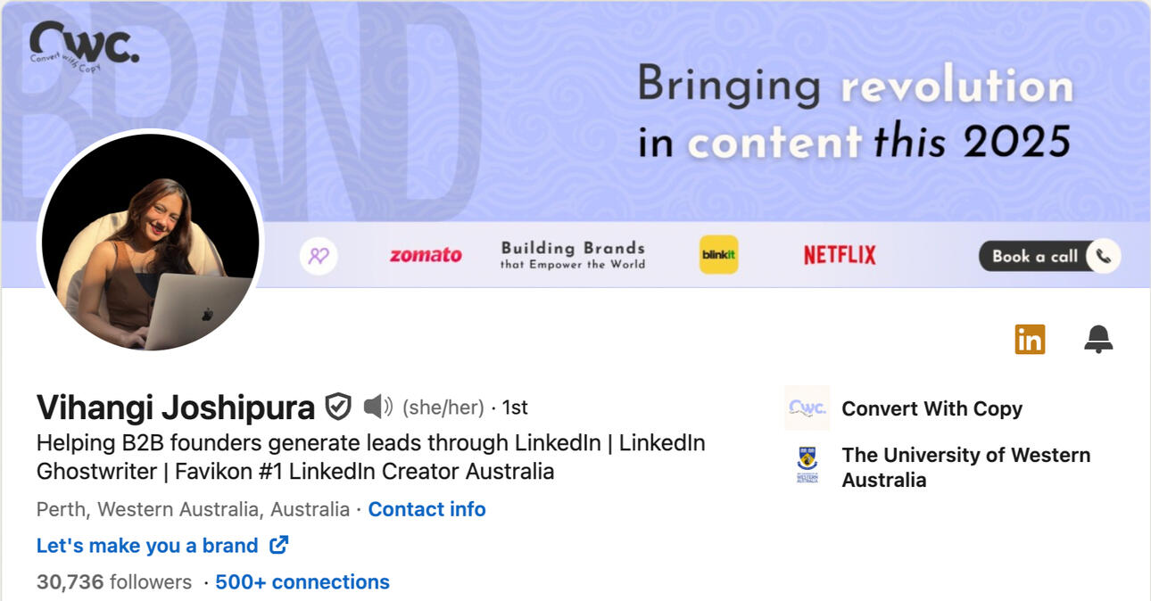Click the purple heart ribbon icon in banner

point(319,256)
